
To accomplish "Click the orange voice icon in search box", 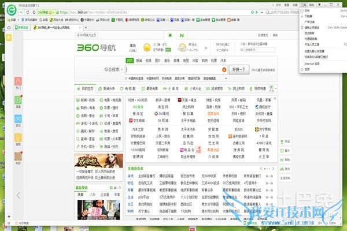I will 224,70.
